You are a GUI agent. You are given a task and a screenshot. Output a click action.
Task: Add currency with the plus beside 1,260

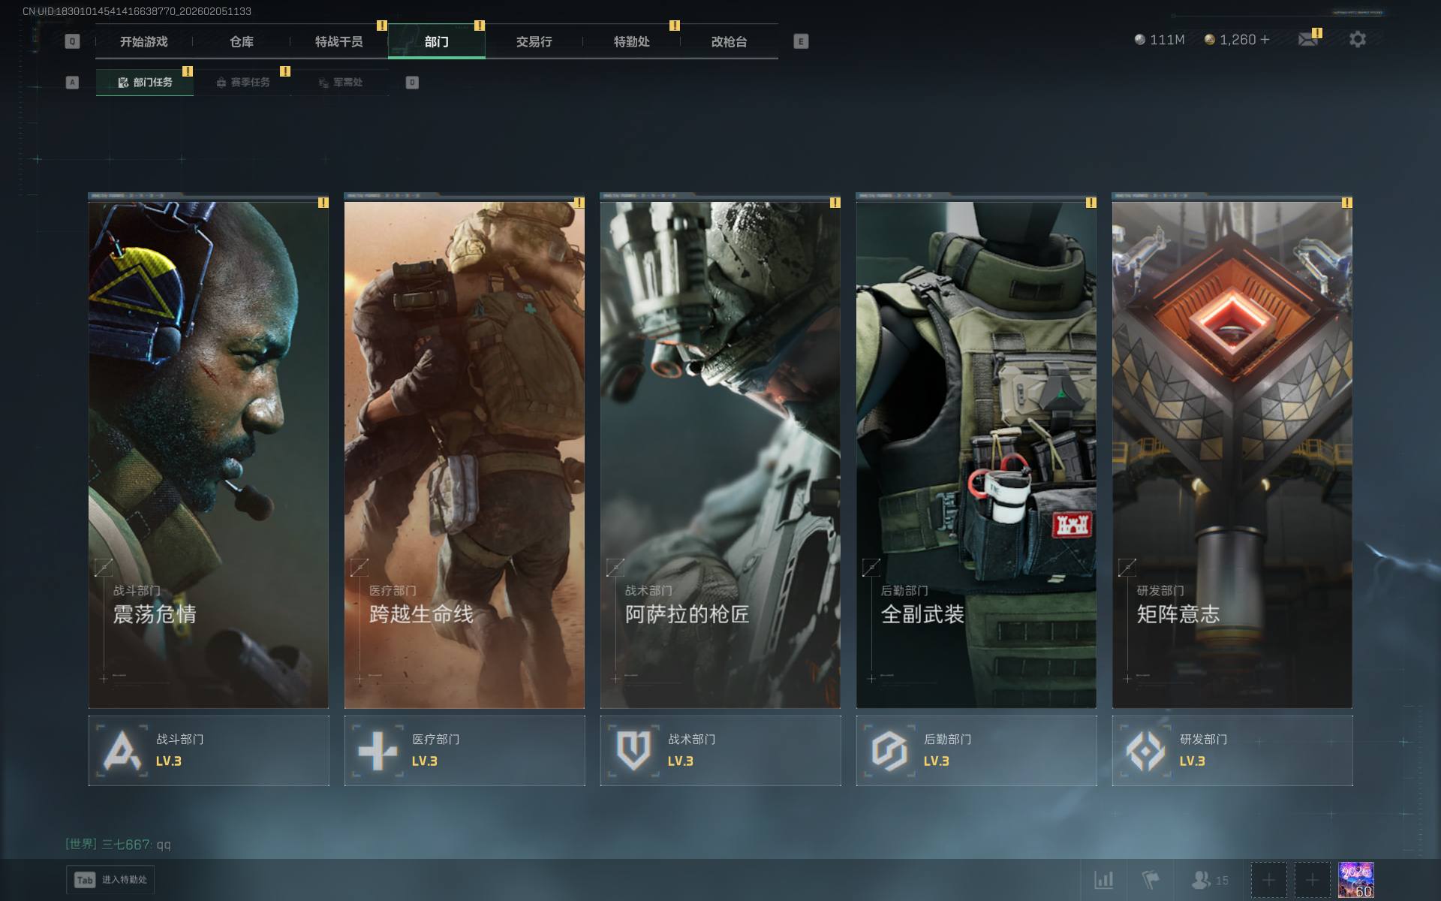pos(1265,40)
